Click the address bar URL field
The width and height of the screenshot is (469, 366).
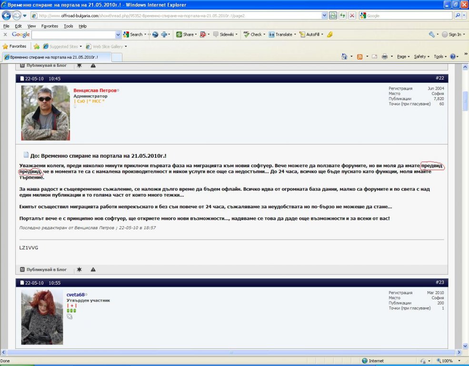coord(177,16)
